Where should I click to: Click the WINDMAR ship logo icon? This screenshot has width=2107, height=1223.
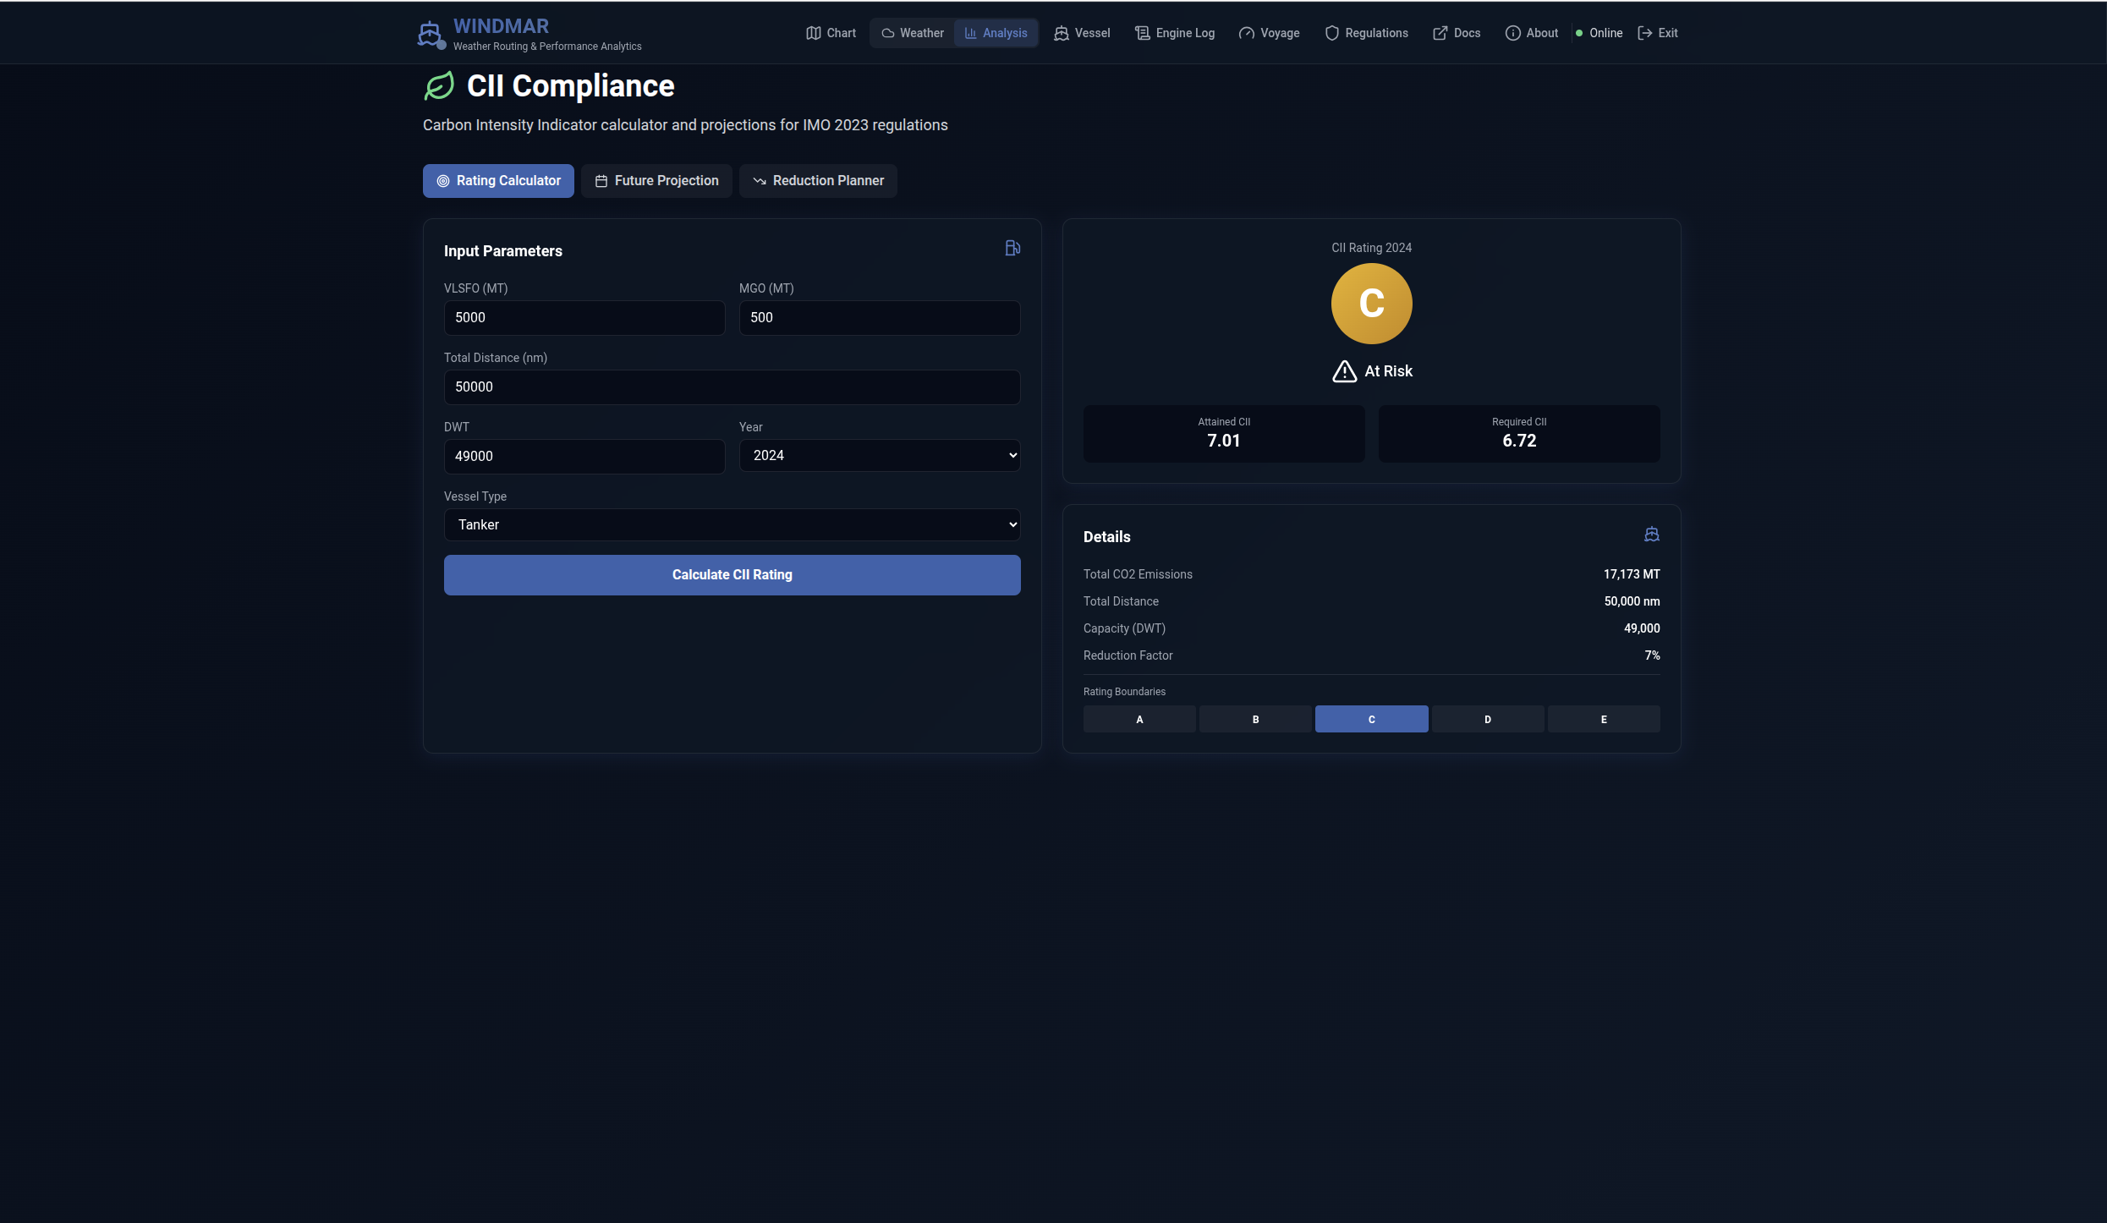[430, 34]
